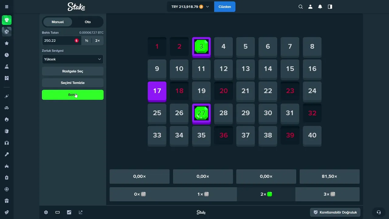Click the search magnifier icon
The width and height of the screenshot is (389, 219).
coord(301,7)
